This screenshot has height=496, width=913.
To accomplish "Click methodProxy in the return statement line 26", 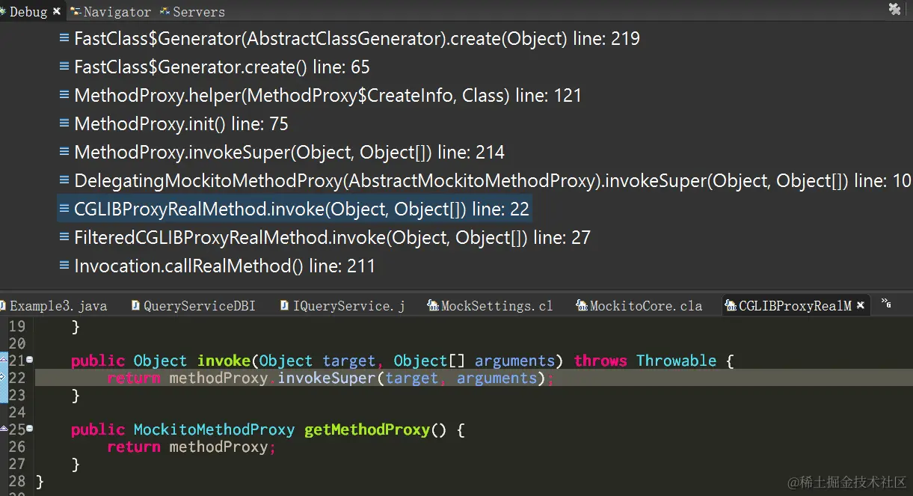I will (218, 447).
